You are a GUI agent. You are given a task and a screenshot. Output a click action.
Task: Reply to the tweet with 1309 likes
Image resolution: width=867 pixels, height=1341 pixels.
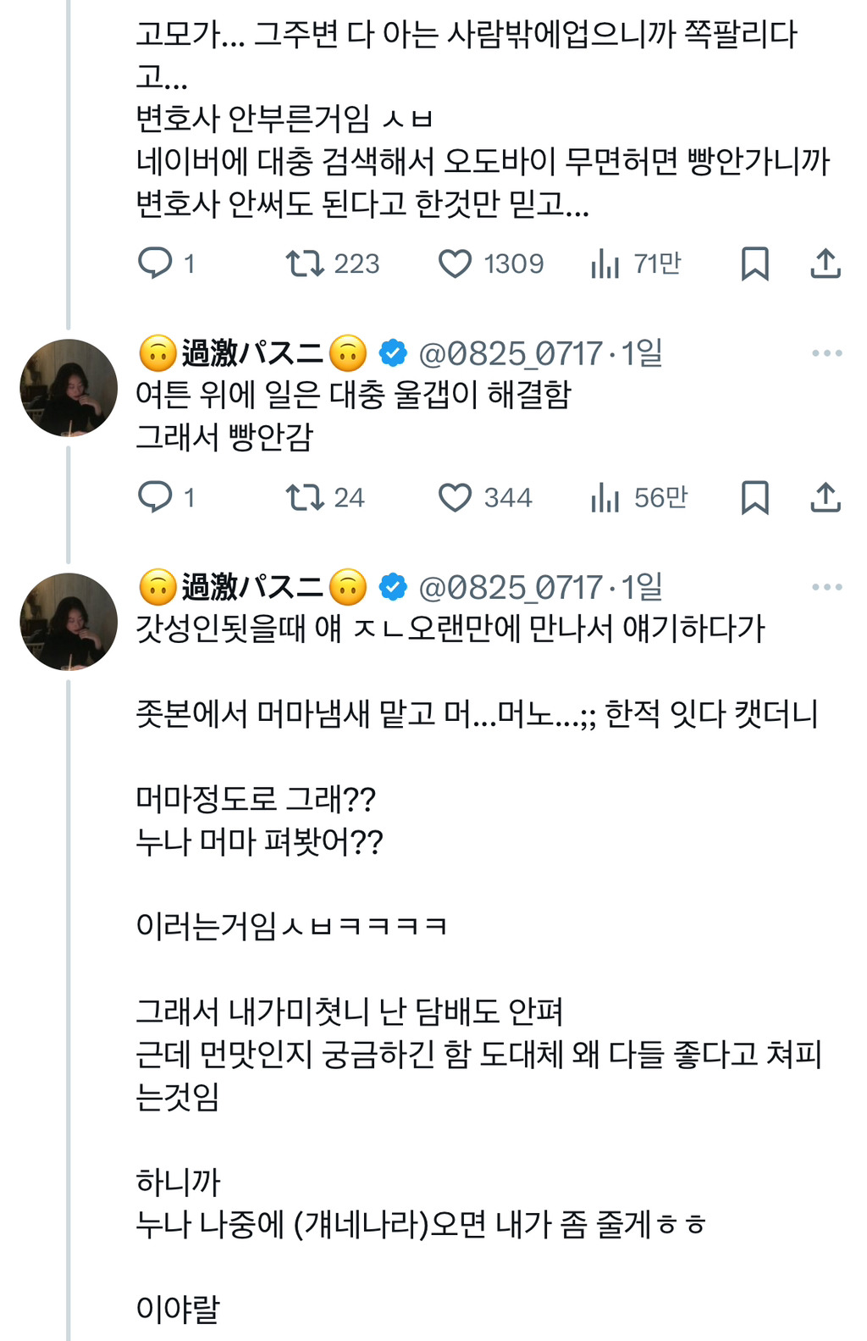click(156, 263)
